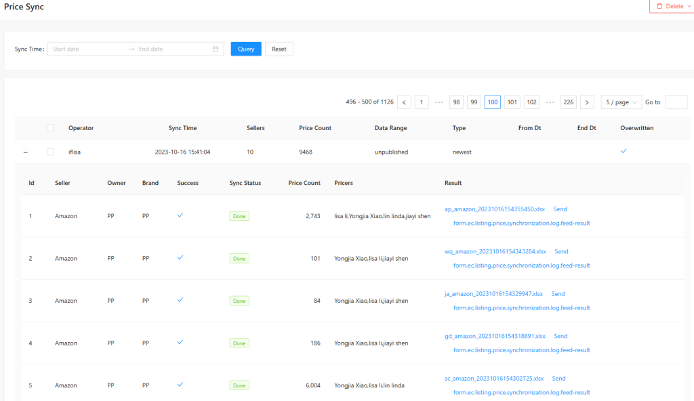Open the 5 / page size dropdown
The image size is (694, 401).
click(621, 102)
